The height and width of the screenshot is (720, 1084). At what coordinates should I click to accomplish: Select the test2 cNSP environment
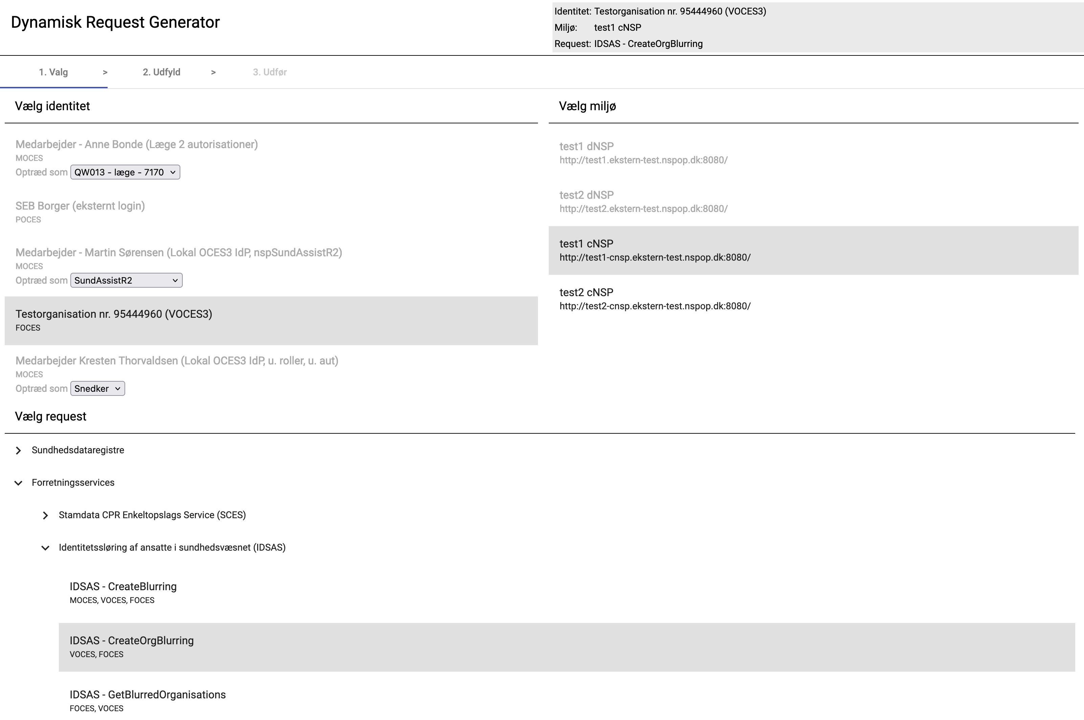coord(586,292)
